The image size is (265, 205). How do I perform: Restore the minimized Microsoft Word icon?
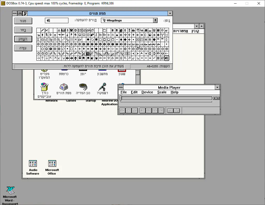pyautogui.click(x=10, y=190)
